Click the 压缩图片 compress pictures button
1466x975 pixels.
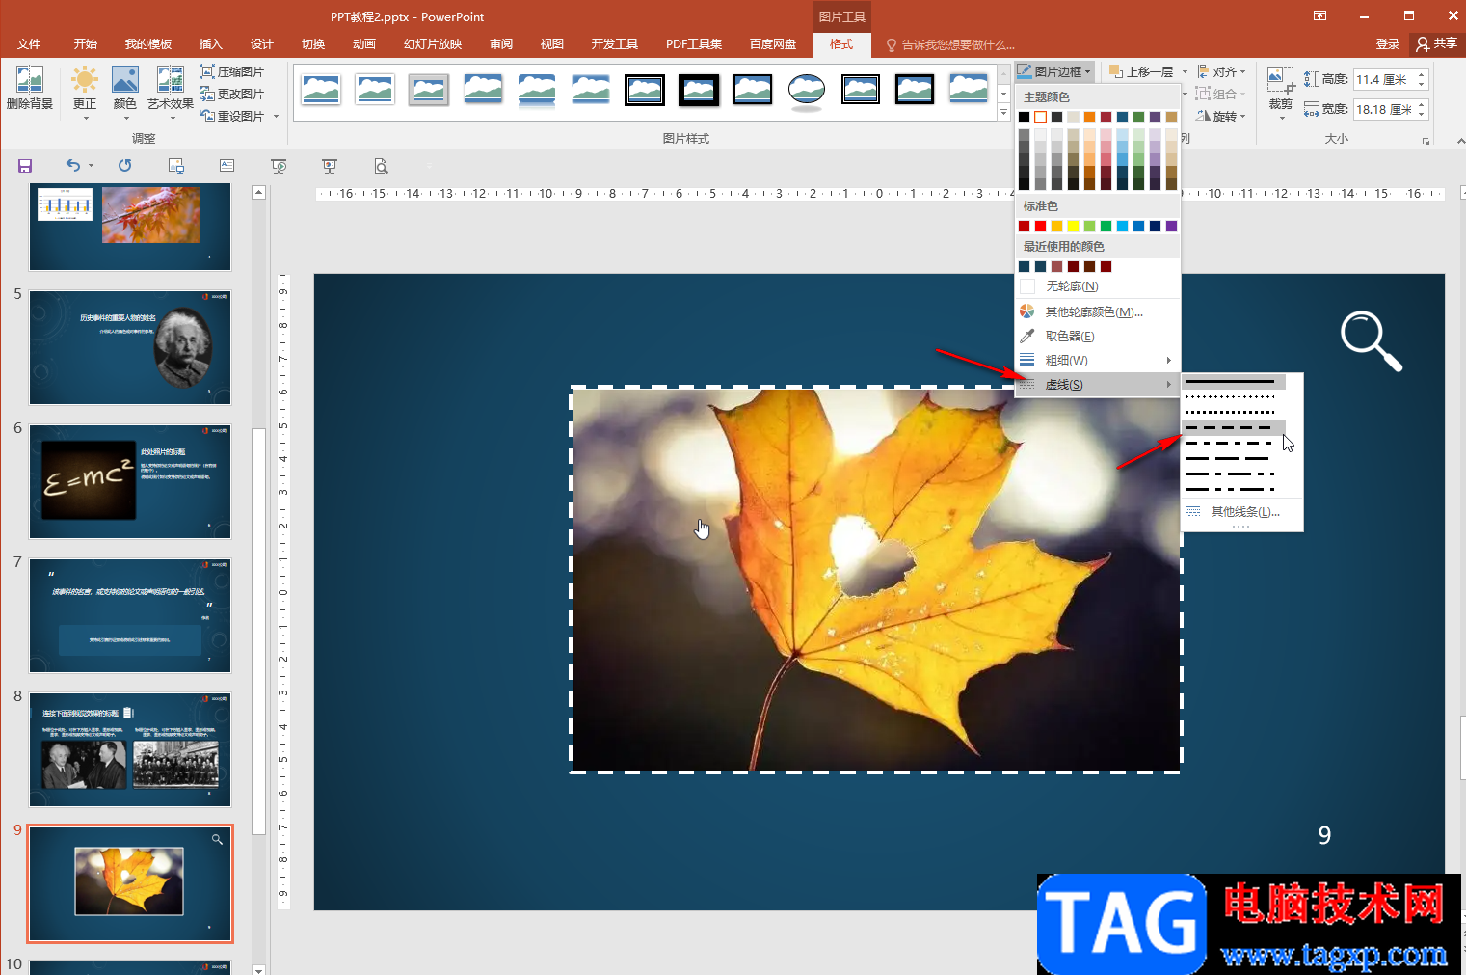coord(231,71)
